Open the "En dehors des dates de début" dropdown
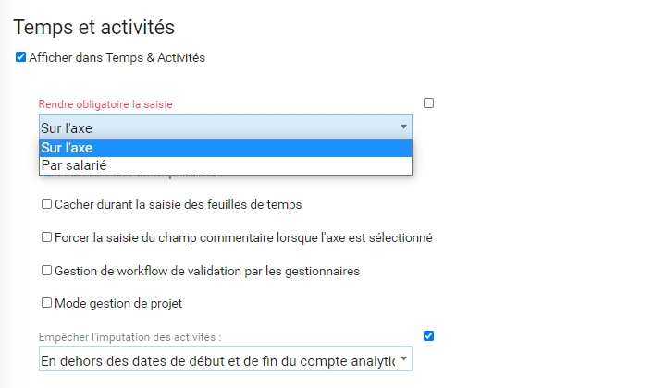 click(217, 359)
